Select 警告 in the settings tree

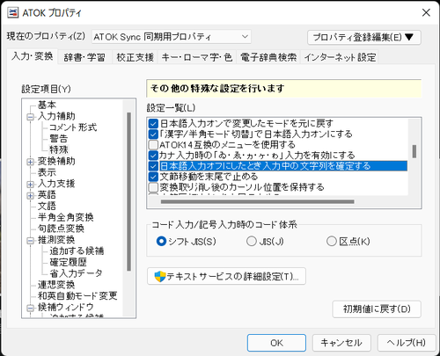59,139
